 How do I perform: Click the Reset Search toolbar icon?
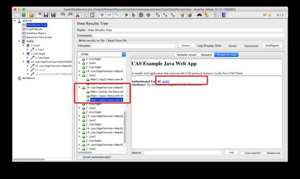207,15
